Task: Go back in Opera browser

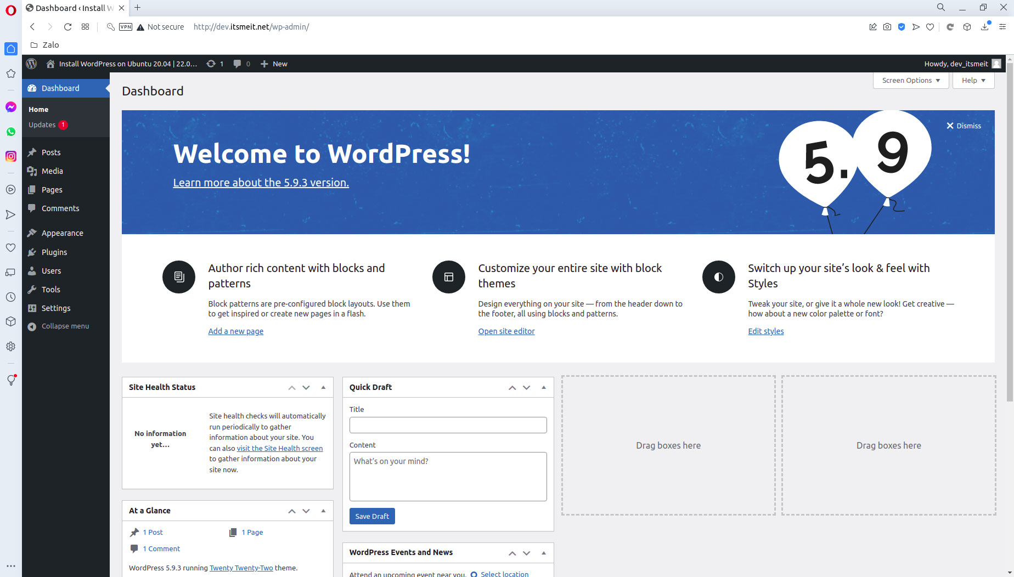Action: [32, 27]
